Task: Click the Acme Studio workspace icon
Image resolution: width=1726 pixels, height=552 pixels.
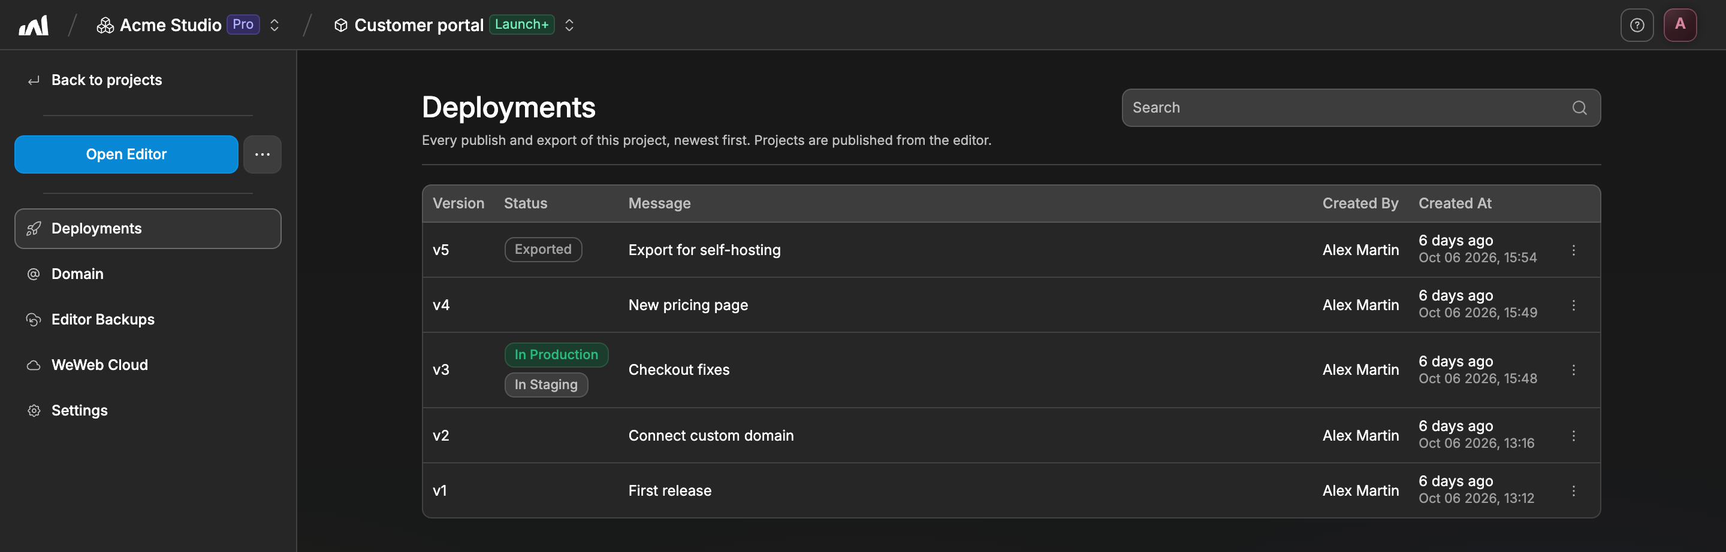Action: tap(105, 25)
